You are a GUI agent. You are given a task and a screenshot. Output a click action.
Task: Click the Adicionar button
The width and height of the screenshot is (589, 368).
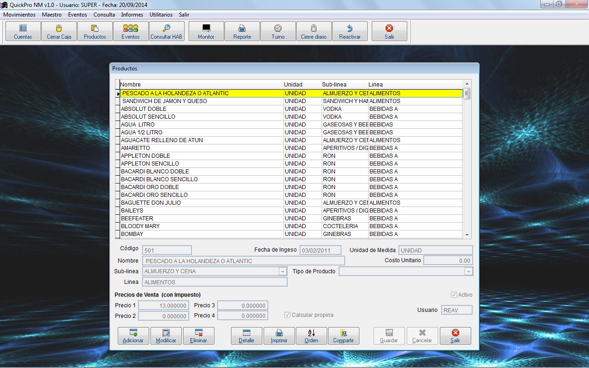[x=133, y=336]
